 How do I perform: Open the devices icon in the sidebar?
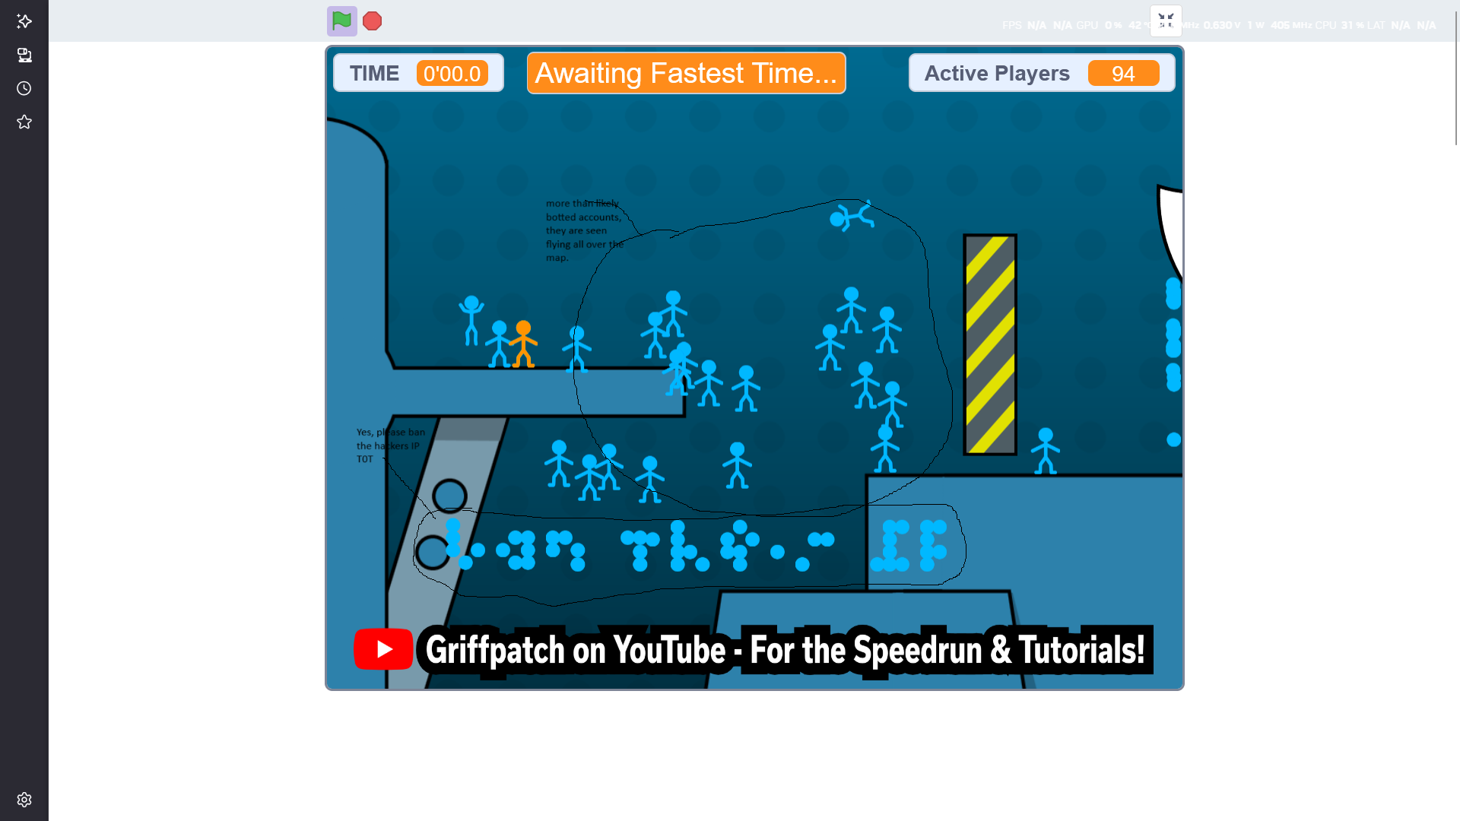24,55
